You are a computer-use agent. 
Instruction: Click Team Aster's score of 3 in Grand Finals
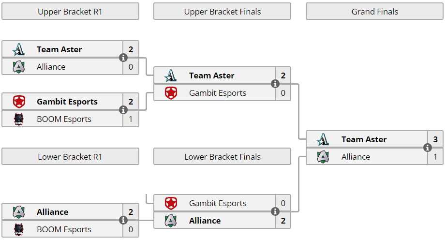click(x=435, y=139)
